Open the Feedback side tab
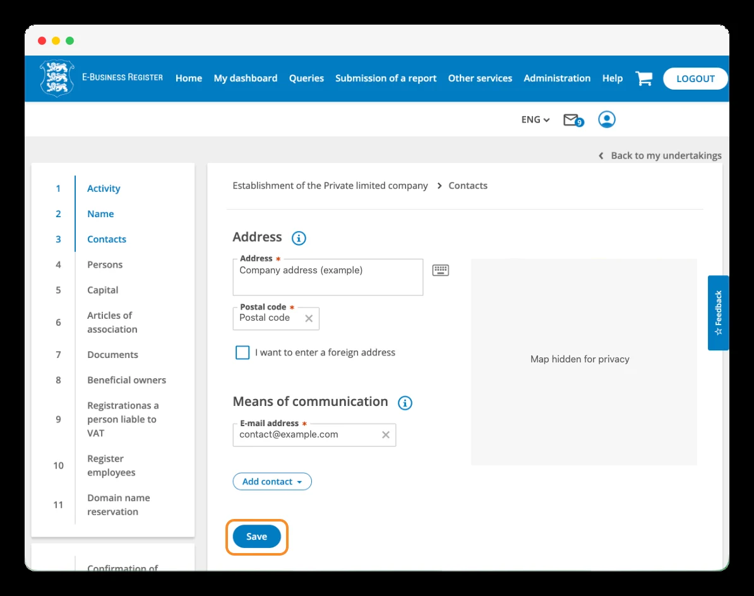Viewport: 754px width, 596px height. [718, 313]
